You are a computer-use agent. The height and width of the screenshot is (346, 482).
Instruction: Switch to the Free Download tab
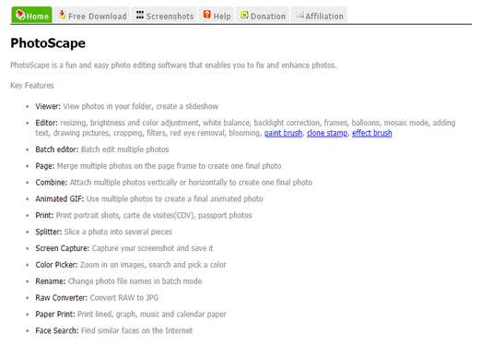pos(92,15)
